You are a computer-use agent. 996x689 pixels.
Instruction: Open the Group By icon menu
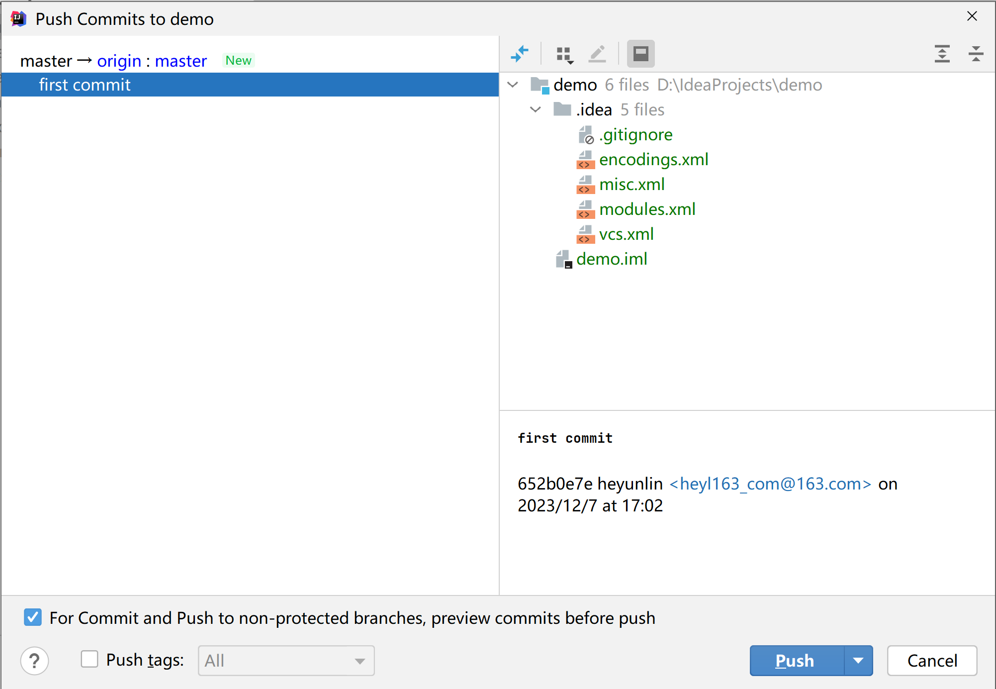(565, 54)
